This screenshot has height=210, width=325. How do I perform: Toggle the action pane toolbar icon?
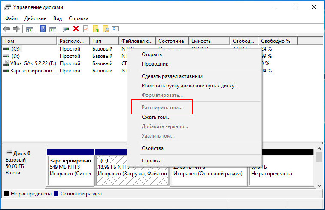click(53, 29)
